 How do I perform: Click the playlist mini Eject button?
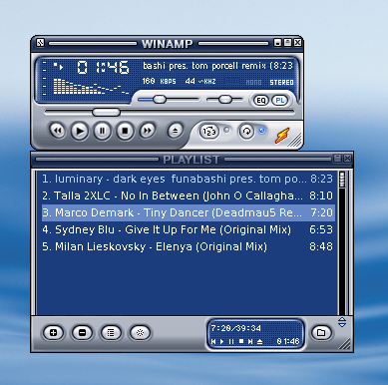[260, 341]
